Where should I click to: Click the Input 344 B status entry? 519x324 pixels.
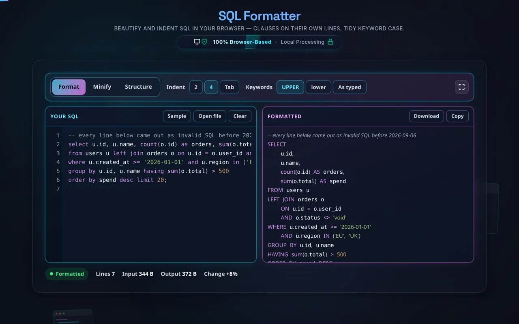coord(138,274)
